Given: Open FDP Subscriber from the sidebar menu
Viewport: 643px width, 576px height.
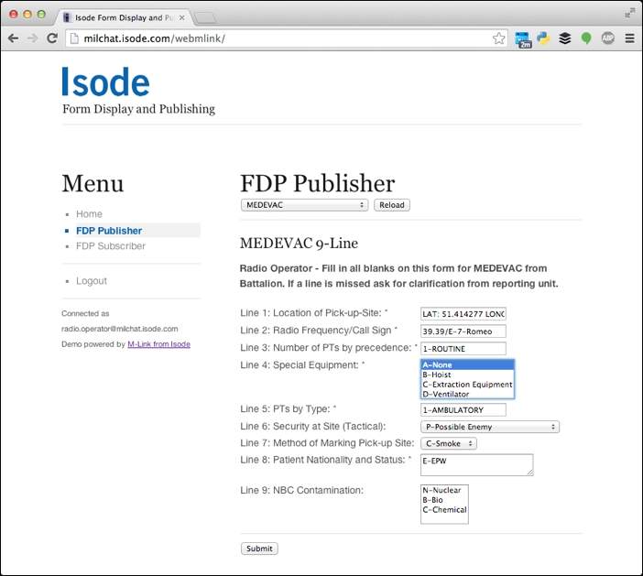Looking at the screenshot, I should click(x=110, y=246).
